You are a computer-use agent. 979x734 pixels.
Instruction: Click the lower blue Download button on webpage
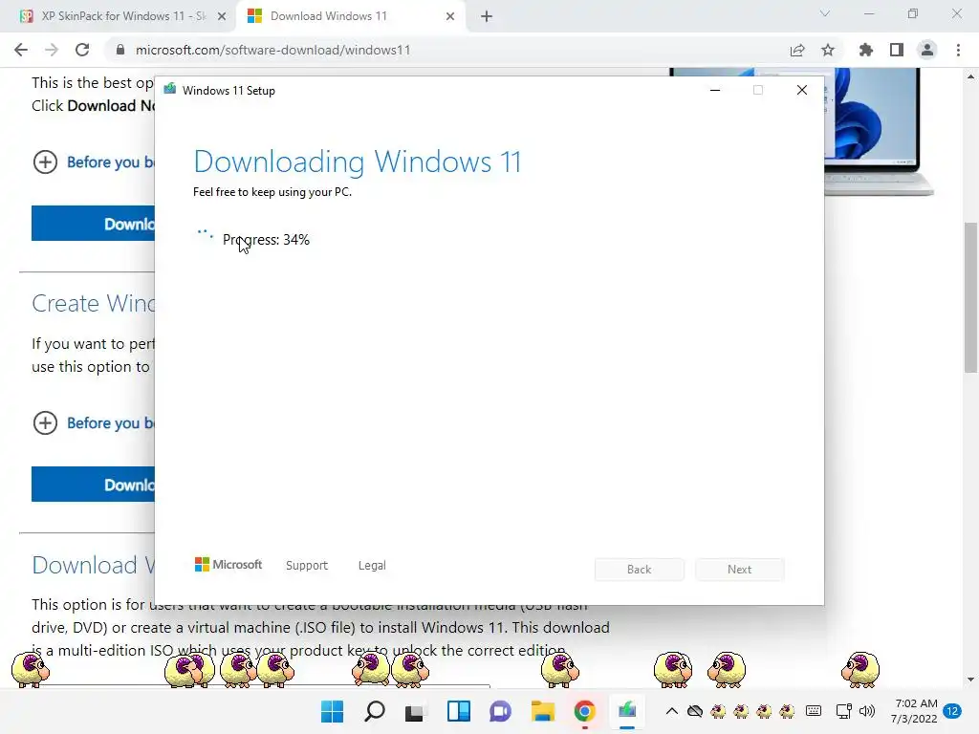point(93,485)
